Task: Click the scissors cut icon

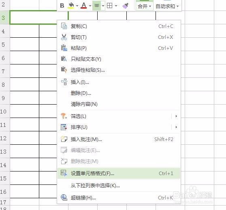Action: coord(64,37)
